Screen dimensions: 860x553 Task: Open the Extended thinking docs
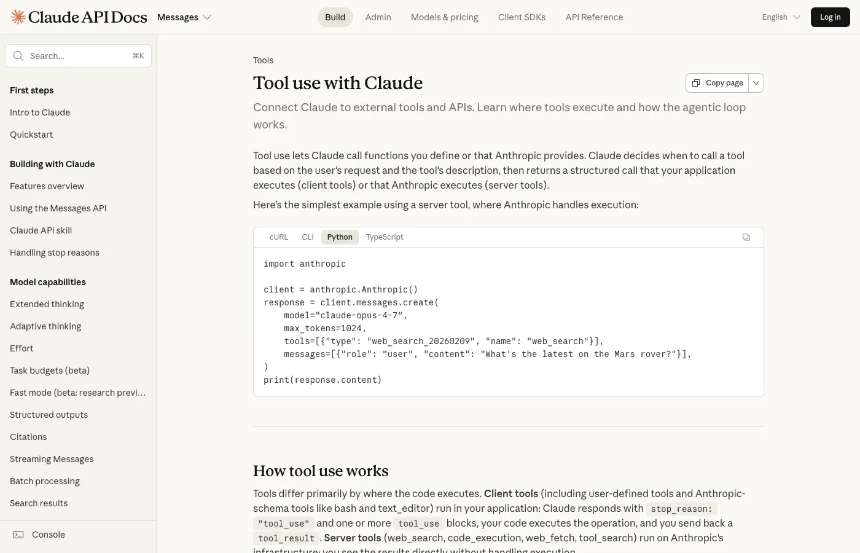click(x=47, y=304)
